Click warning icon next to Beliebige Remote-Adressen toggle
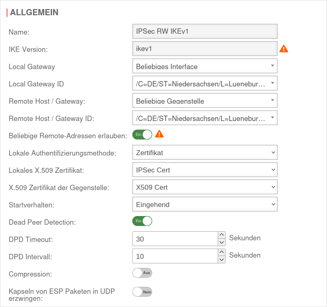 coord(159,134)
